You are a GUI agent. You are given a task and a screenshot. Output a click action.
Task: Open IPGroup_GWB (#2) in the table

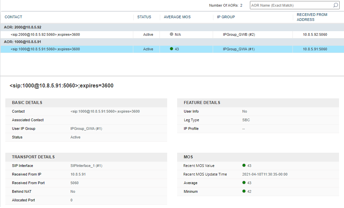(239, 34)
